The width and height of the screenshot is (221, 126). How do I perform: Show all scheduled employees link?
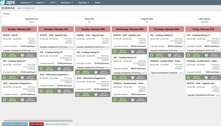56,124
